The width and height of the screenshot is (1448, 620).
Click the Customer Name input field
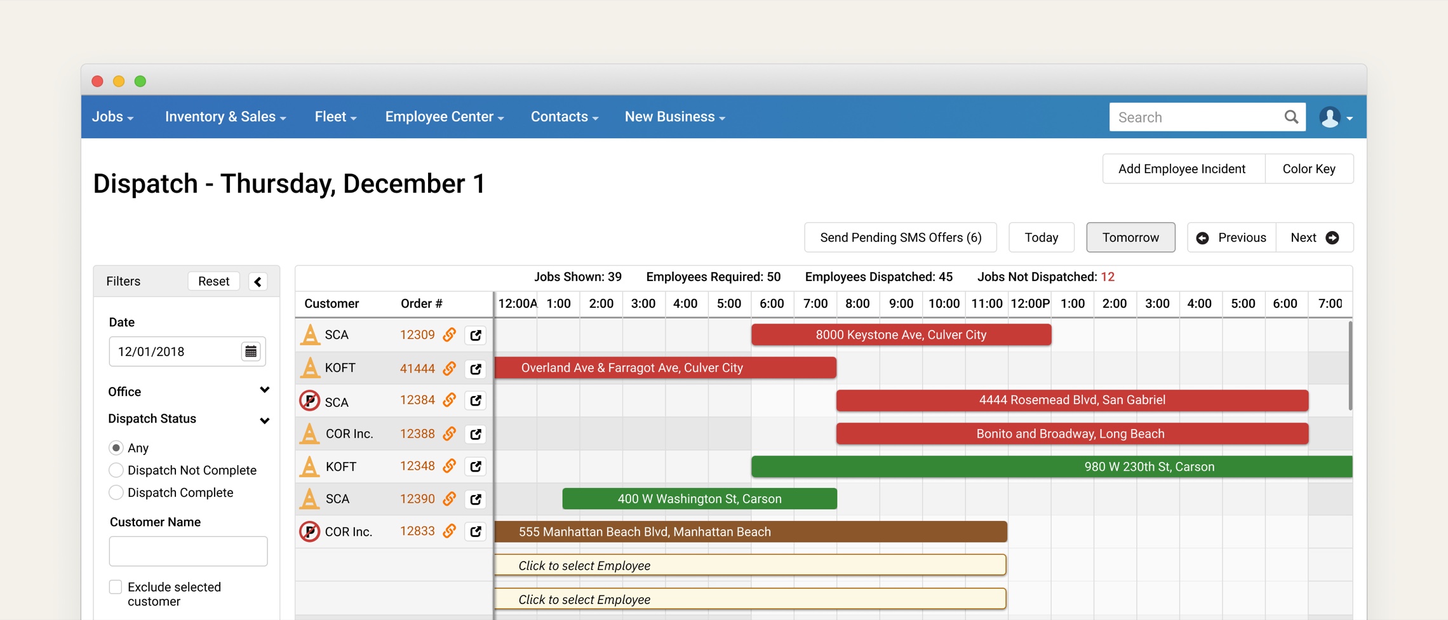pyautogui.click(x=188, y=551)
